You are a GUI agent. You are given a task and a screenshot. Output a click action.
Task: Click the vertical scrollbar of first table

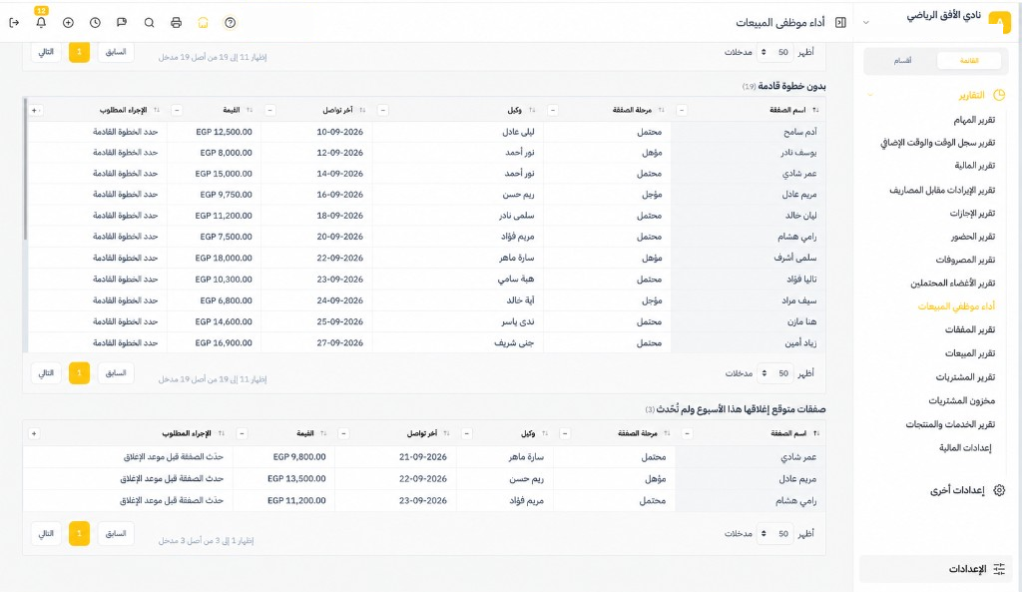(x=25, y=170)
